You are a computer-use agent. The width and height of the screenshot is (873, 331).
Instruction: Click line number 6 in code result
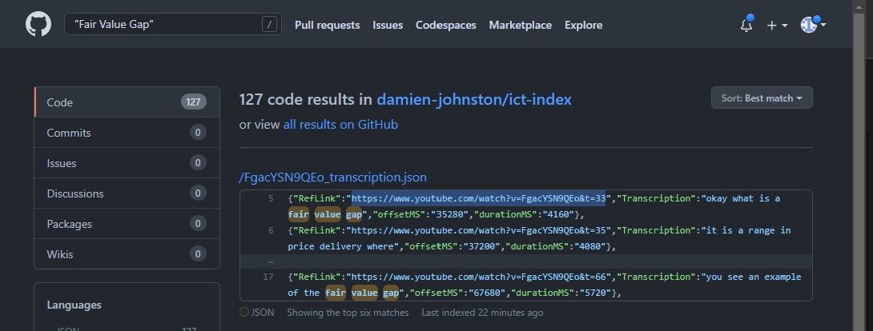tap(271, 230)
